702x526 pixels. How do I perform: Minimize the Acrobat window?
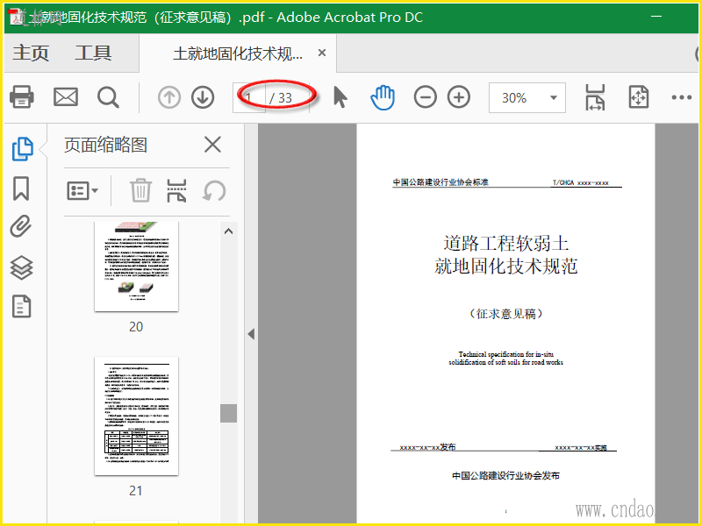[656, 17]
